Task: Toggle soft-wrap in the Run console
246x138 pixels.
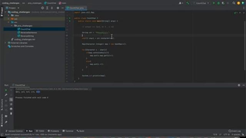Action: (11, 100)
